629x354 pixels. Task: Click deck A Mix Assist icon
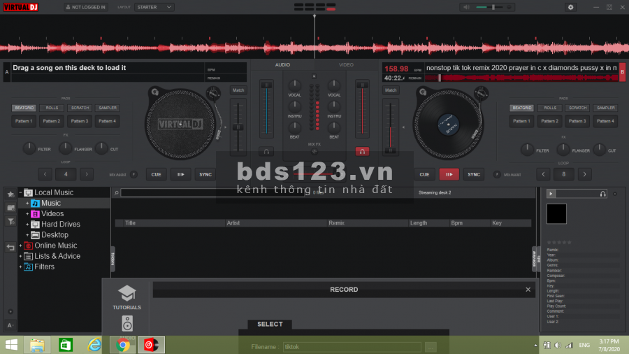point(133,175)
